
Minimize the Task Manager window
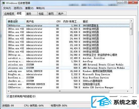point(120,2)
